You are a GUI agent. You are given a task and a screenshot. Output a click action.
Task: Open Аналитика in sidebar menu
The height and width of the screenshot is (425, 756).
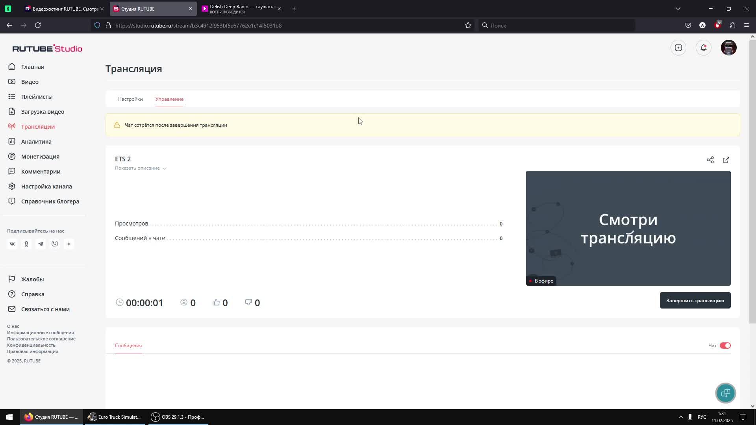(x=36, y=142)
